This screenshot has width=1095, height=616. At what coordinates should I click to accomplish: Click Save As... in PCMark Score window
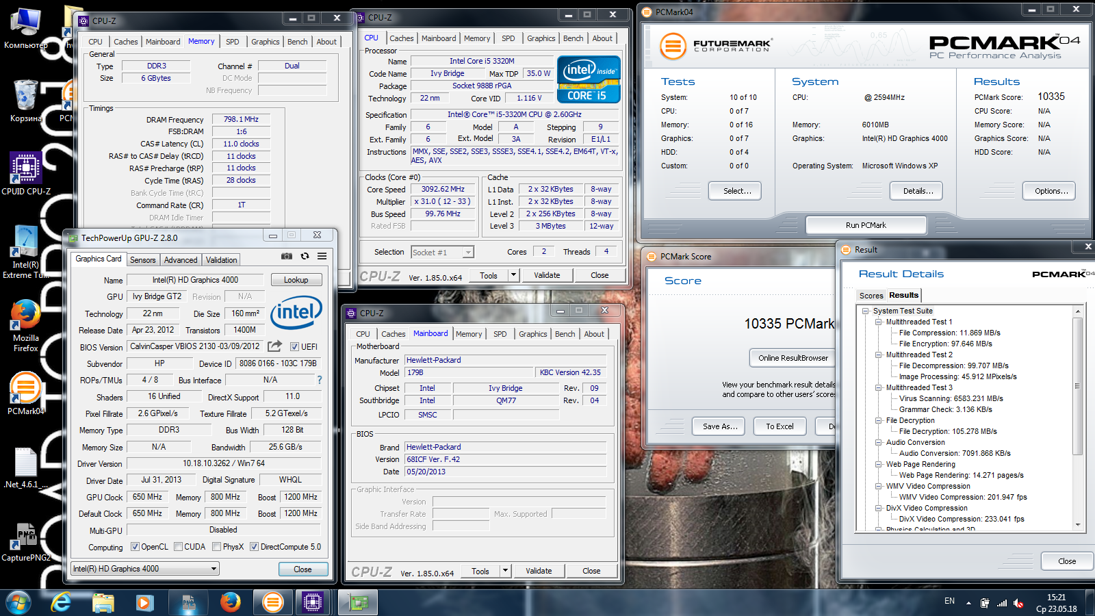[720, 426]
